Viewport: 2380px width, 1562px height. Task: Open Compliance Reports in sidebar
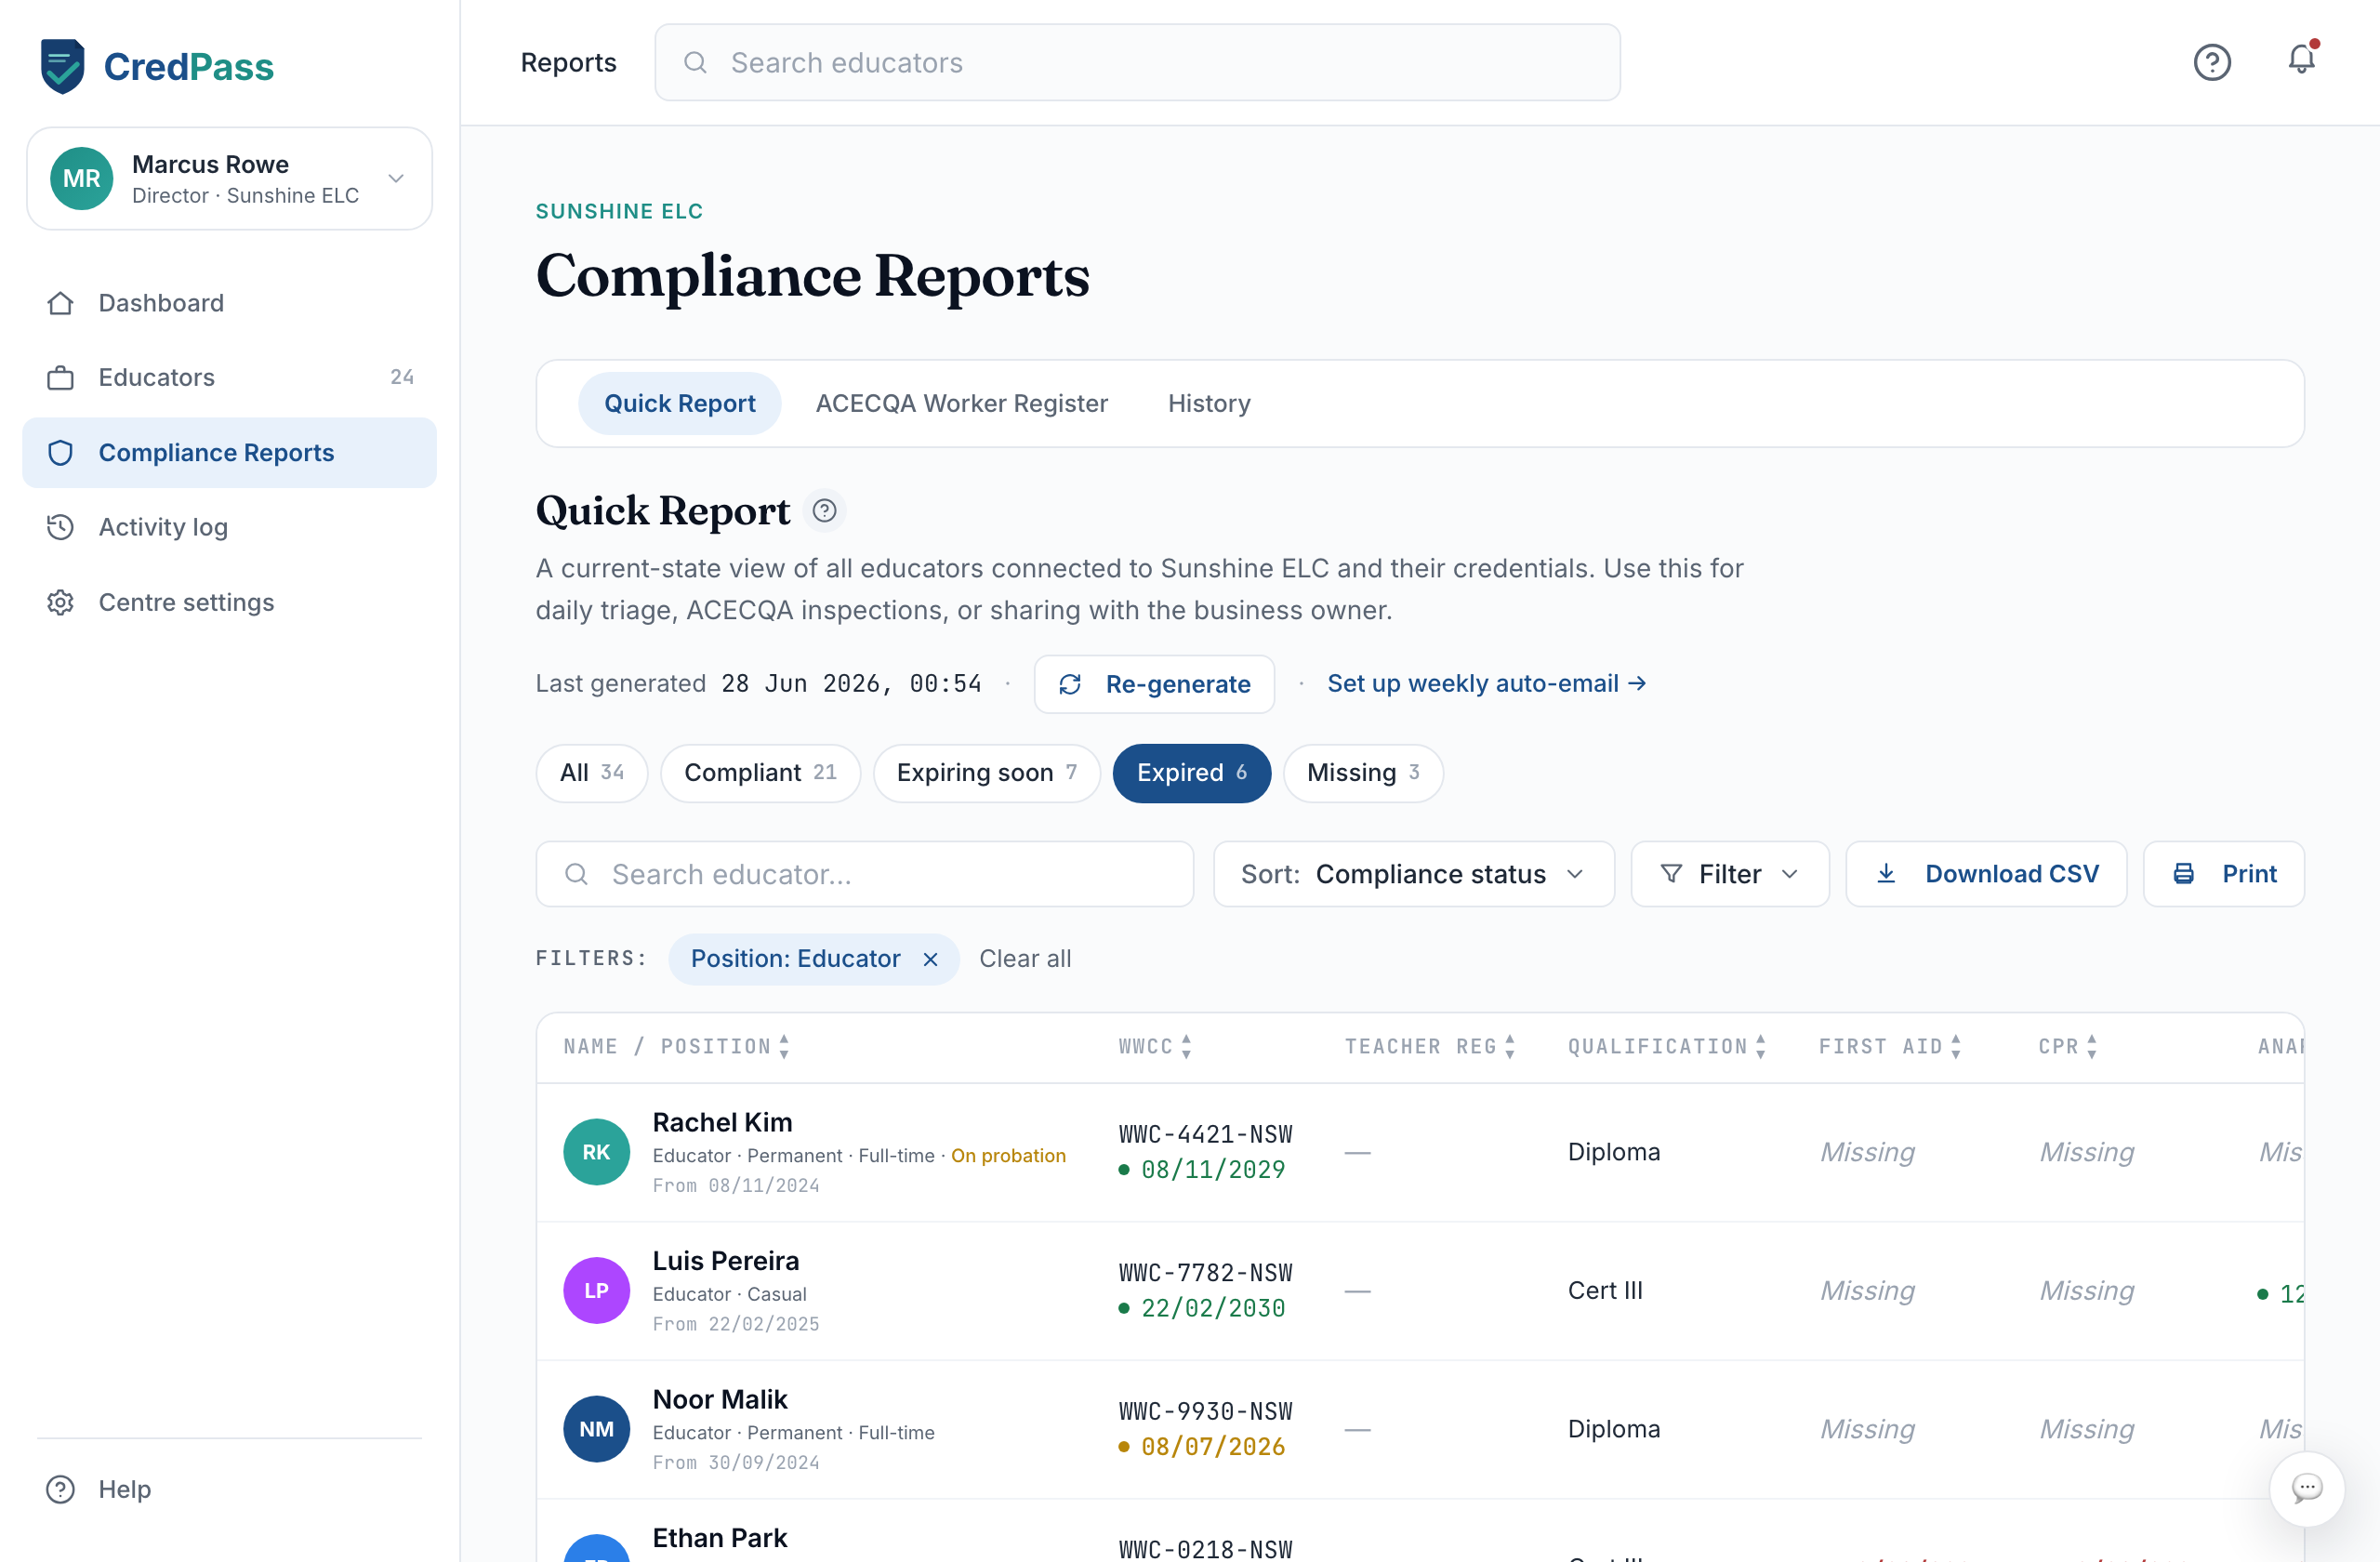[x=229, y=453]
